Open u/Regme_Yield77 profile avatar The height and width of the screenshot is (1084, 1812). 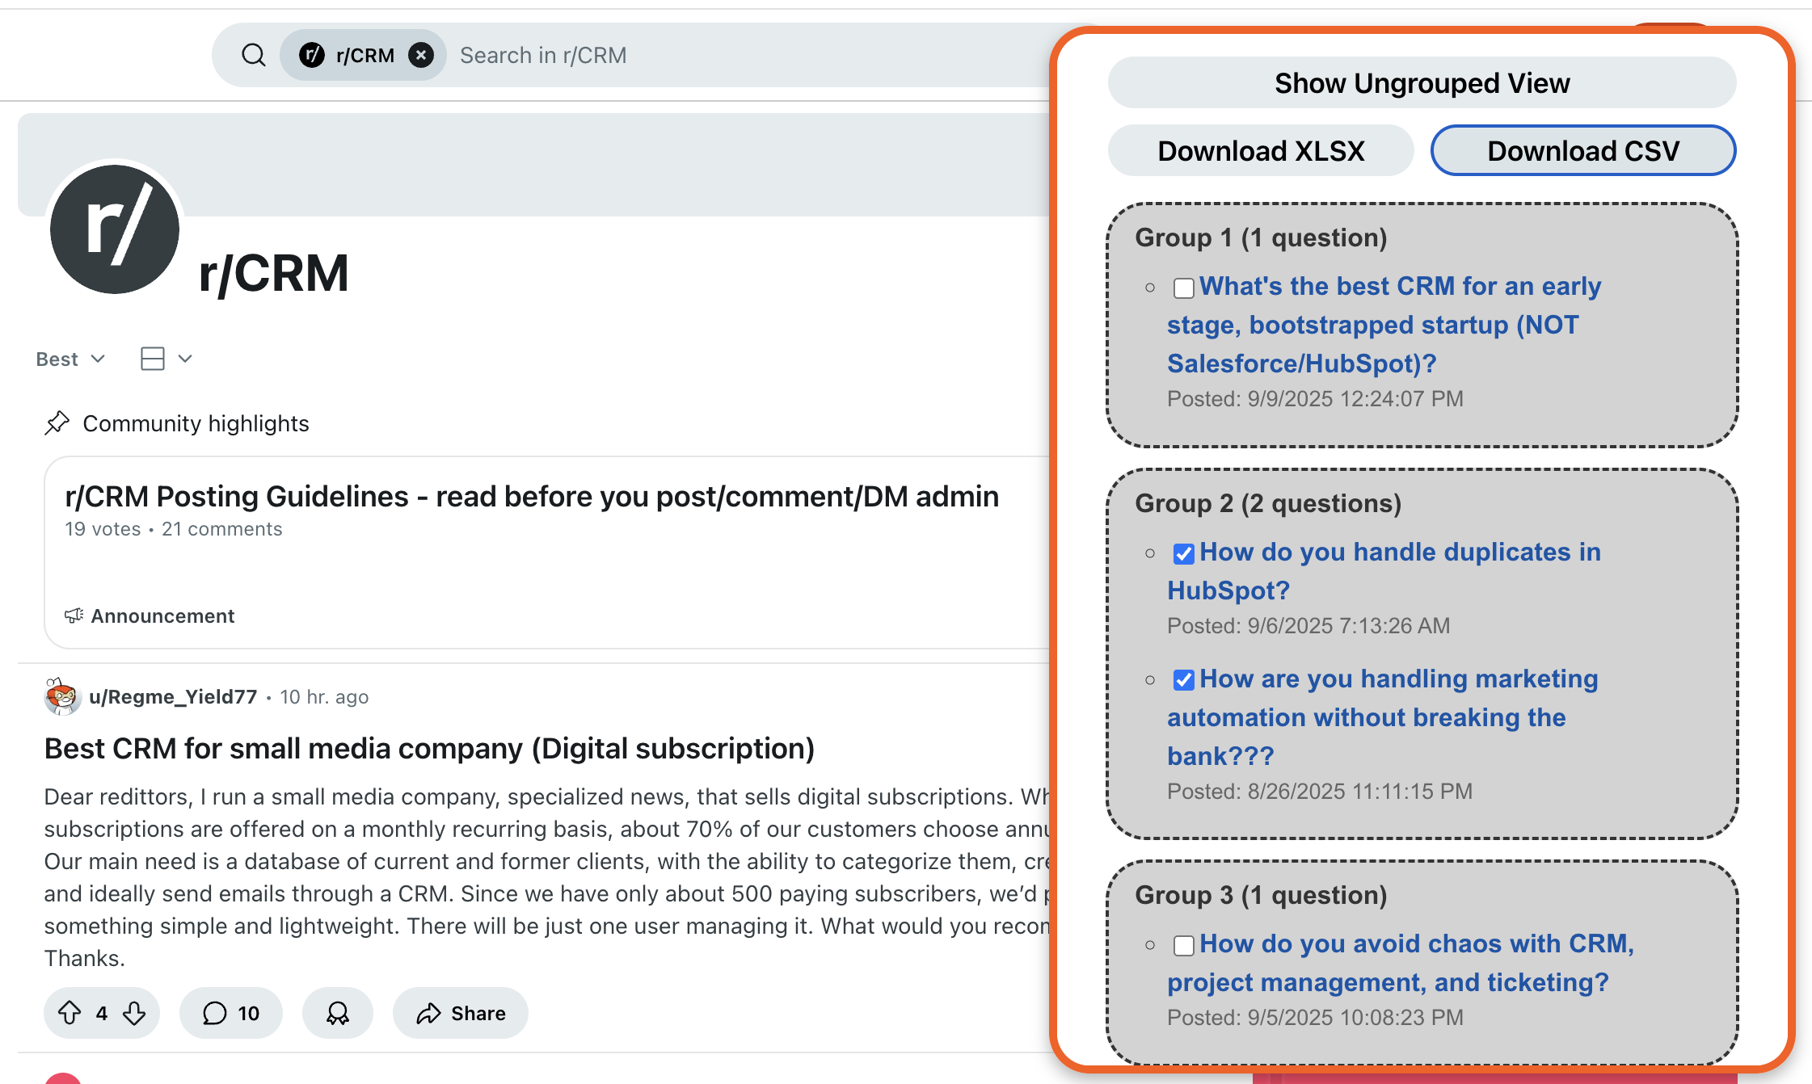(x=61, y=696)
